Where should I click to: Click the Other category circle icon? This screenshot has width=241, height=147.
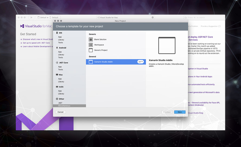click(57, 99)
